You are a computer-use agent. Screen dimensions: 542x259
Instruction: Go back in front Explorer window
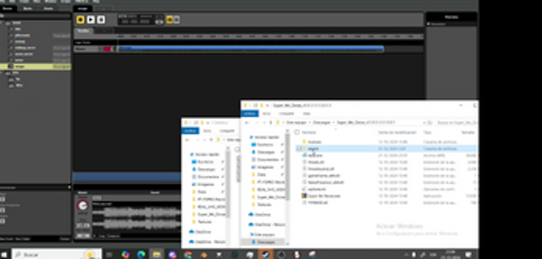click(247, 122)
